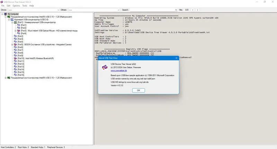
Task: Click the Intel Wireless Bluetooth device icon
Action: [15, 58]
